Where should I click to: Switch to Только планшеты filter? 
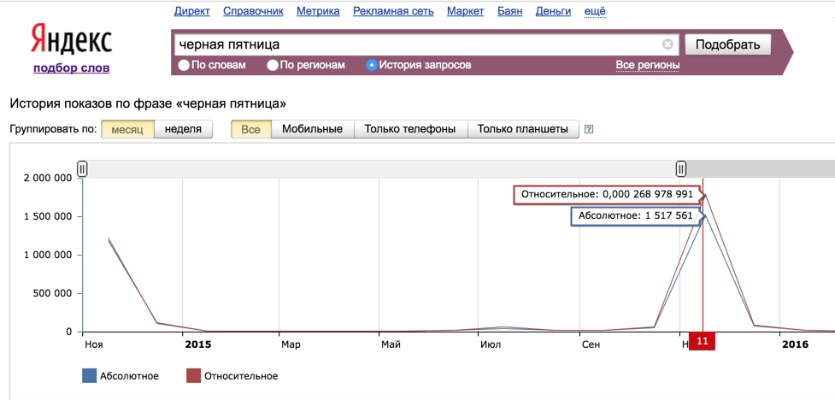[523, 129]
